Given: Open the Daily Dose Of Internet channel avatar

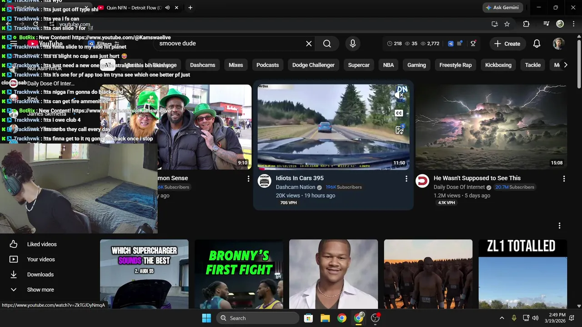Looking at the screenshot, I should pos(422,181).
